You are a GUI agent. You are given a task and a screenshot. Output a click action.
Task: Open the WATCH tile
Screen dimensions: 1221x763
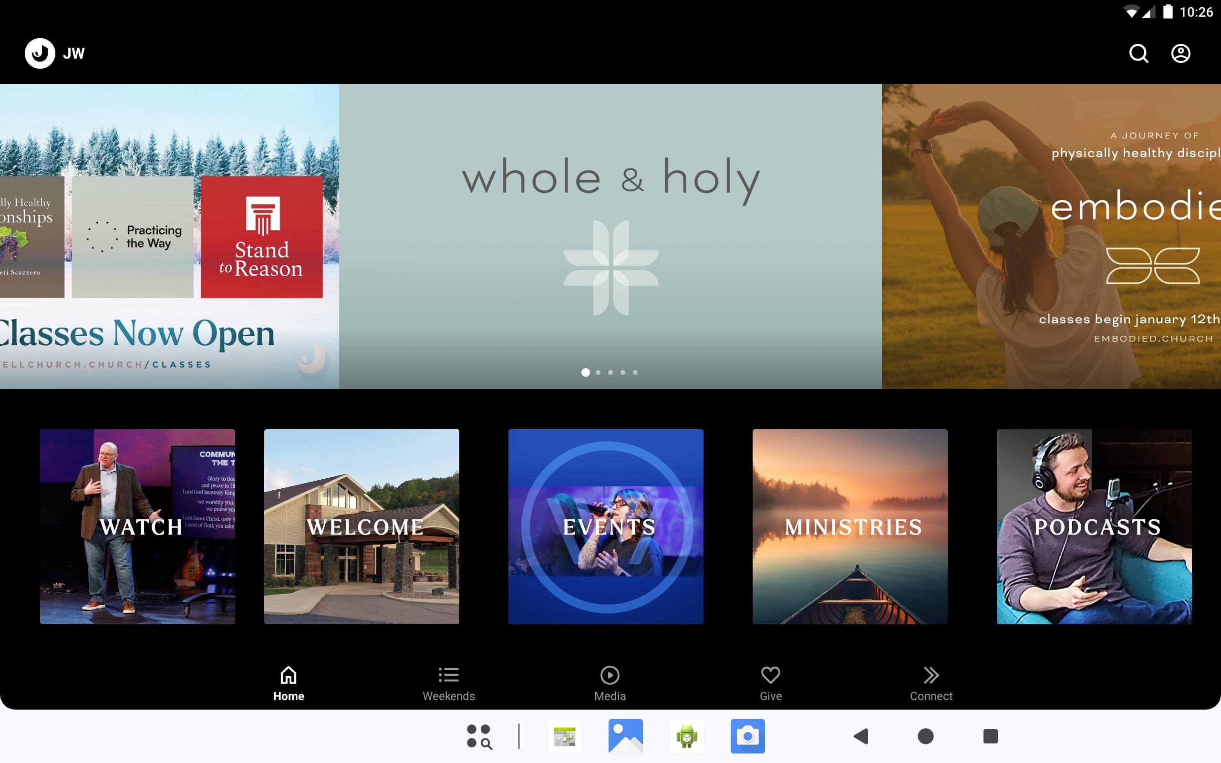[x=137, y=526]
